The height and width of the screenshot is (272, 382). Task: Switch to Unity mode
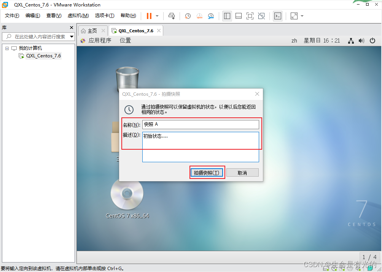[261, 16]
